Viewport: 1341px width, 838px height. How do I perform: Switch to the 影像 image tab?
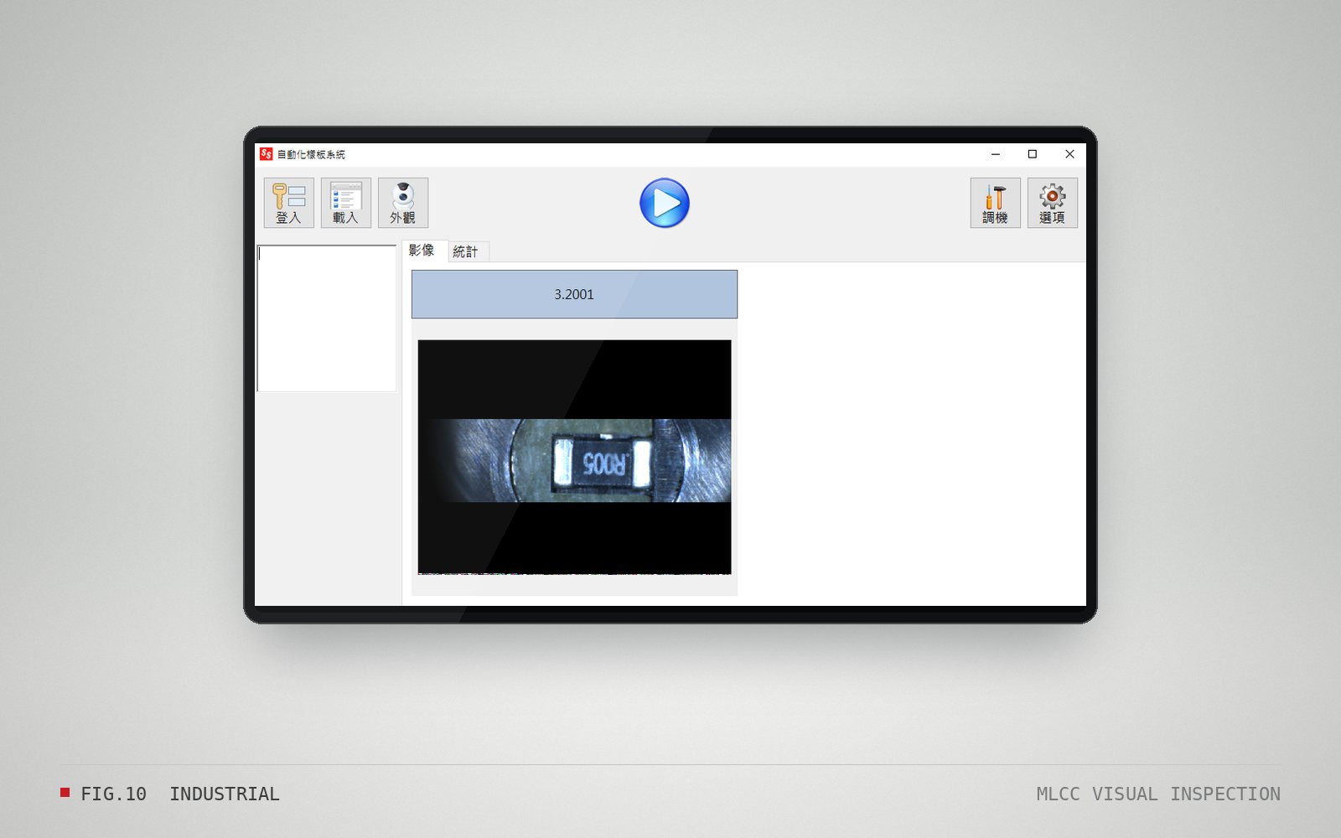point(424,251)
